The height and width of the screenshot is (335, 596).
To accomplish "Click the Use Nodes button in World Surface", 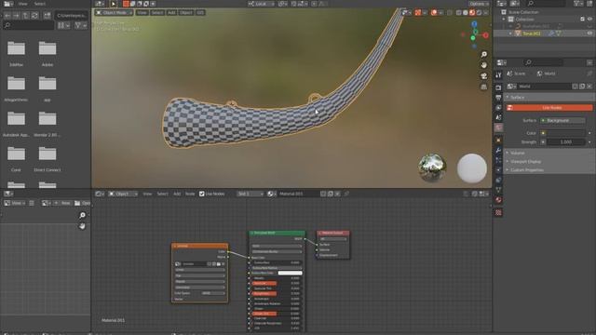I will (549, 108).
